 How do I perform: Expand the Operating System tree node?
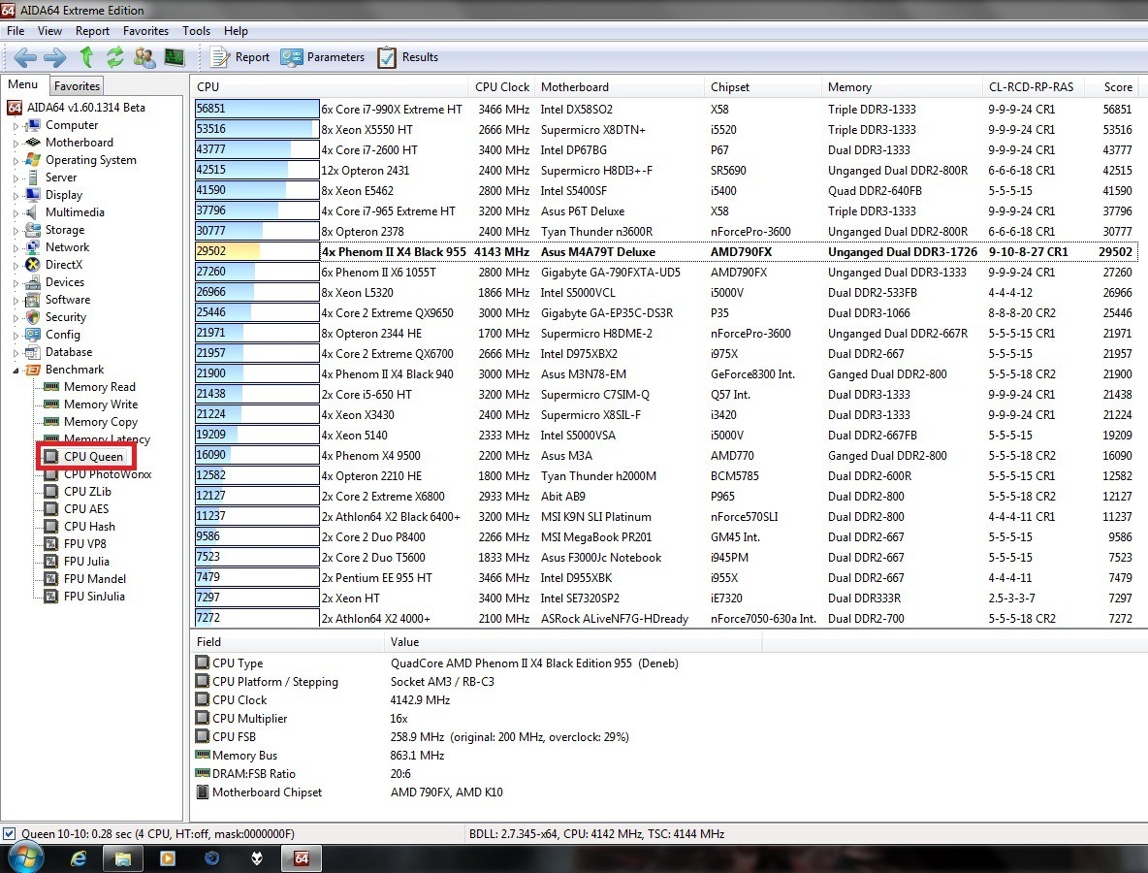point(16,160)
